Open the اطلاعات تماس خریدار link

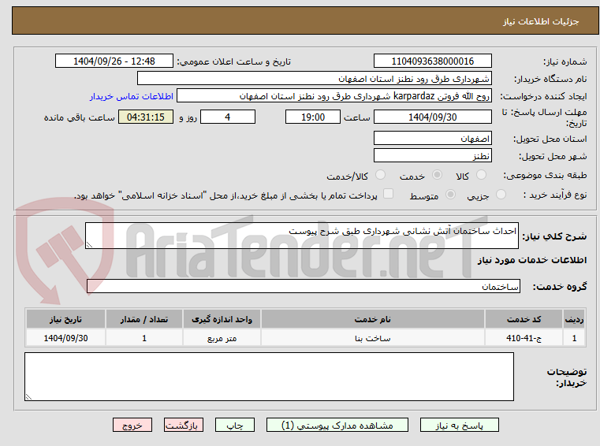pos(132,96)
